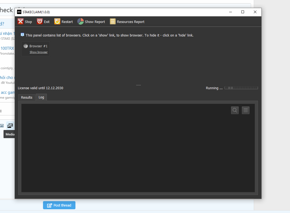
Task: Switch to the Results tab
Action: point(27,97)
